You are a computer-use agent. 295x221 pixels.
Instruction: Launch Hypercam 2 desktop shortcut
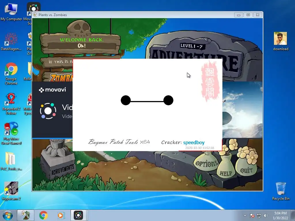click(x=11, y=191)
